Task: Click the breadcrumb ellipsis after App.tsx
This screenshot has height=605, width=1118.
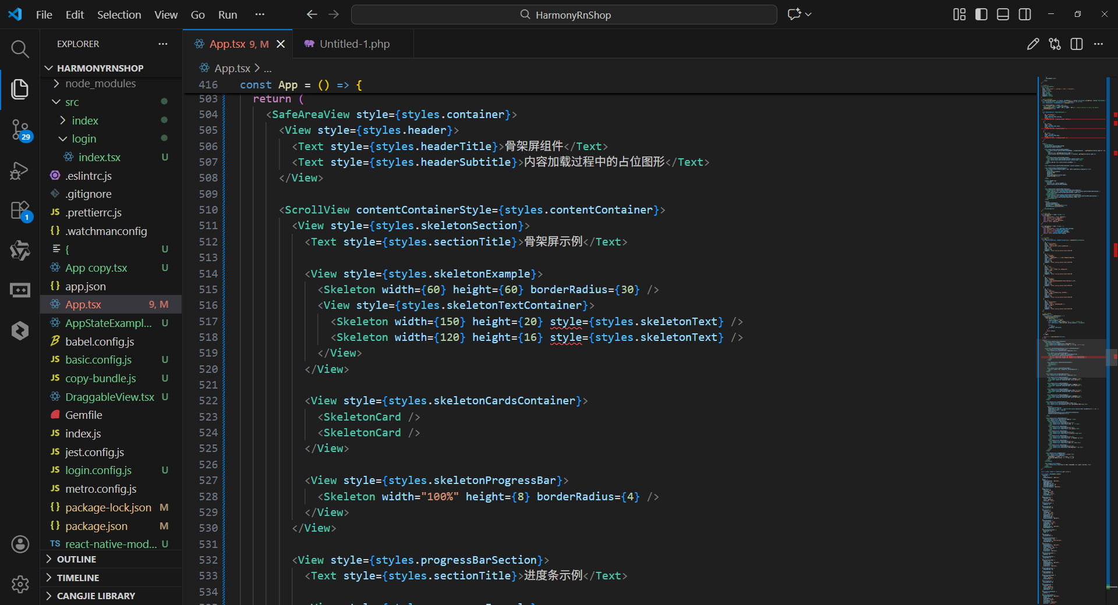Action: click(x=267, y=69)
